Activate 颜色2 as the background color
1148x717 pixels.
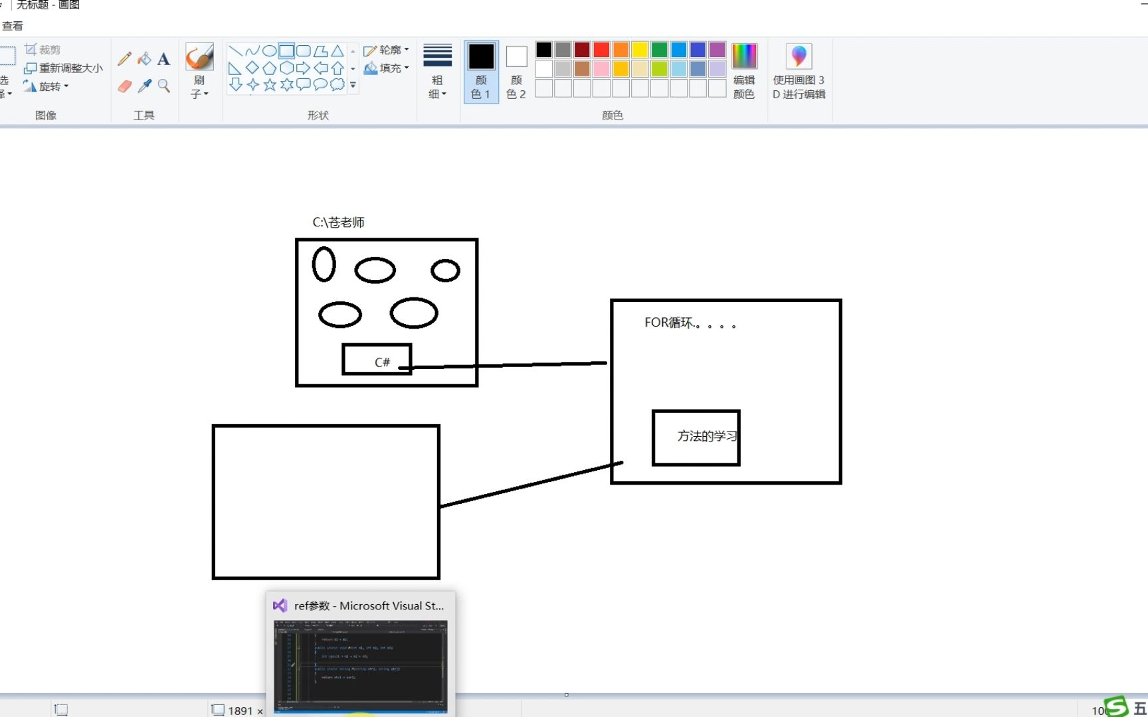516,70
